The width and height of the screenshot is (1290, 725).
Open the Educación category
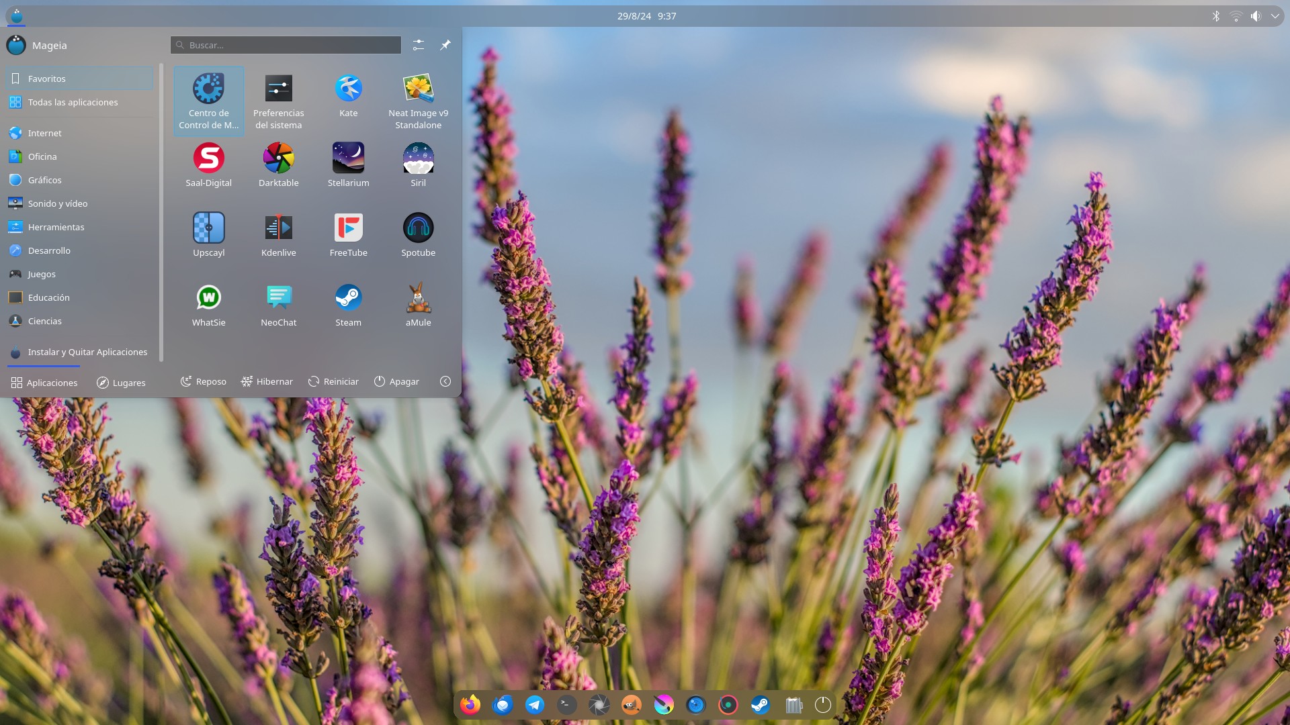(x=79, y=297)
